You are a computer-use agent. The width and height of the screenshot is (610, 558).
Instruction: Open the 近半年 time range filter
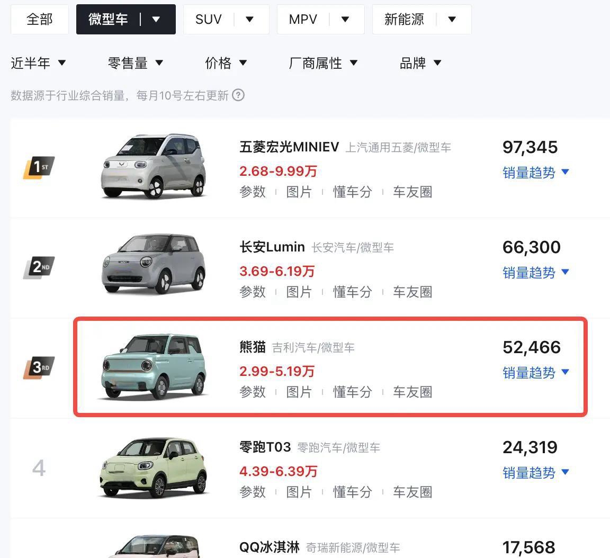pos(38,63)
